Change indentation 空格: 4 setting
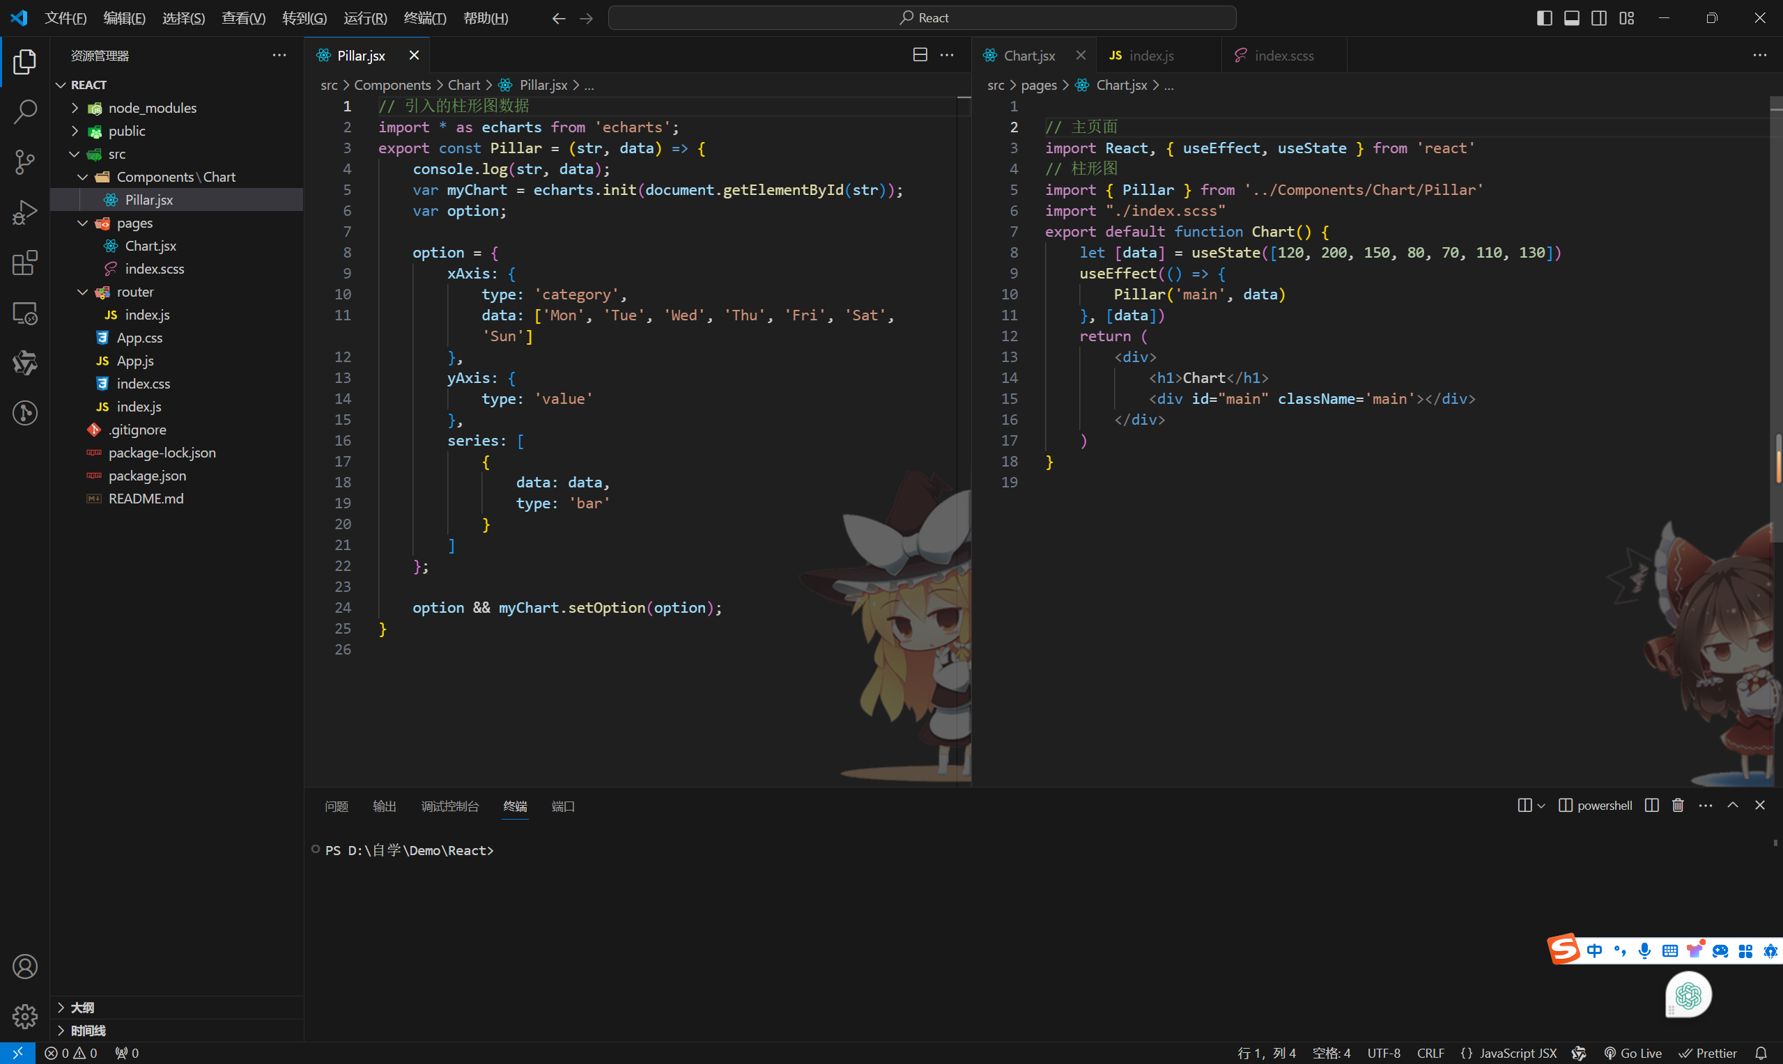 point(1332,1054)
